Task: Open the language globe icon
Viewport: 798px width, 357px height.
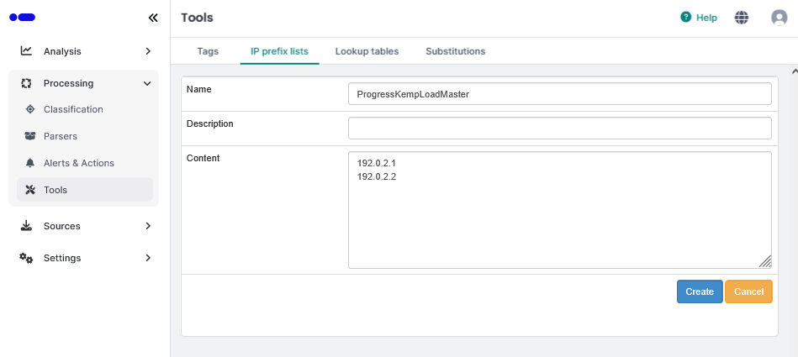Action: [x=742, y=18]
